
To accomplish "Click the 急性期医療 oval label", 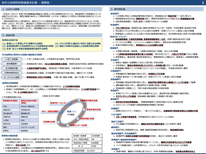I will click(12, 64).
